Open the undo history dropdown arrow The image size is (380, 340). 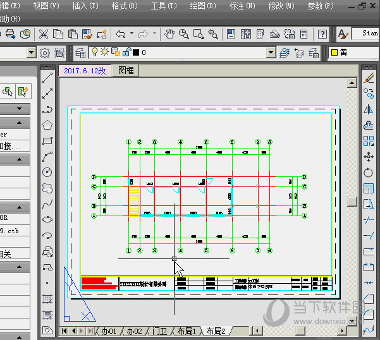[132, 33]
